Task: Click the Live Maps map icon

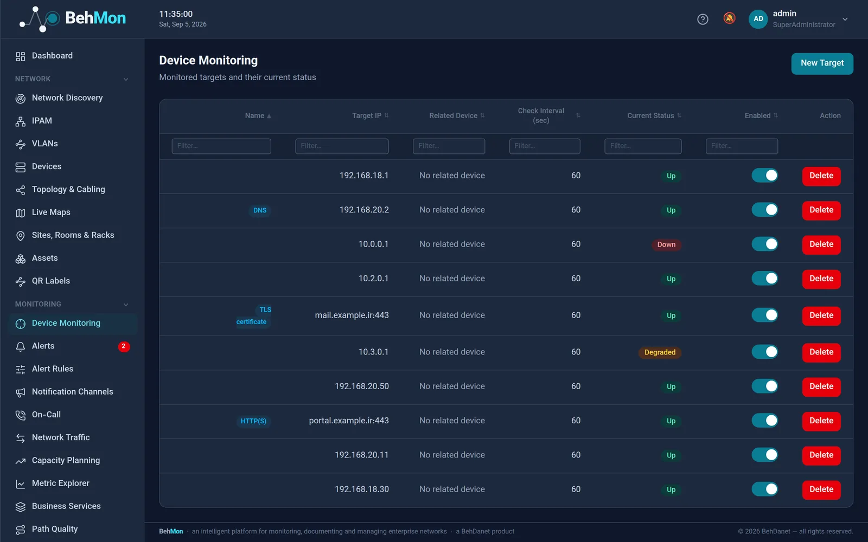Action: [x=21, y=213]
